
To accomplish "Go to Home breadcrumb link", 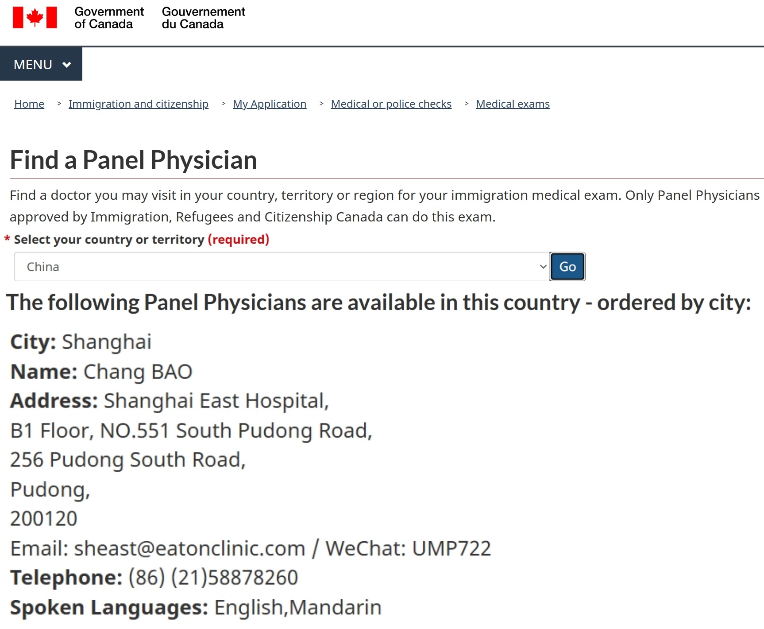I will coord(29,104).
